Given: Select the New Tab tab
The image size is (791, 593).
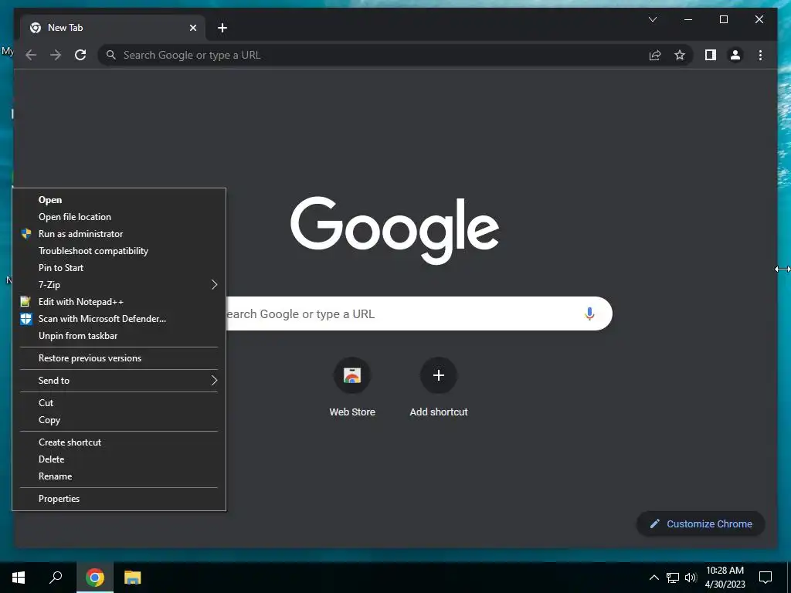Looking at the screenshot, I should [113, 28].
